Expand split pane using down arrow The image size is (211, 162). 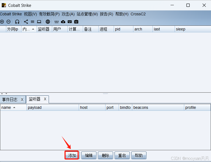(6, 93)
